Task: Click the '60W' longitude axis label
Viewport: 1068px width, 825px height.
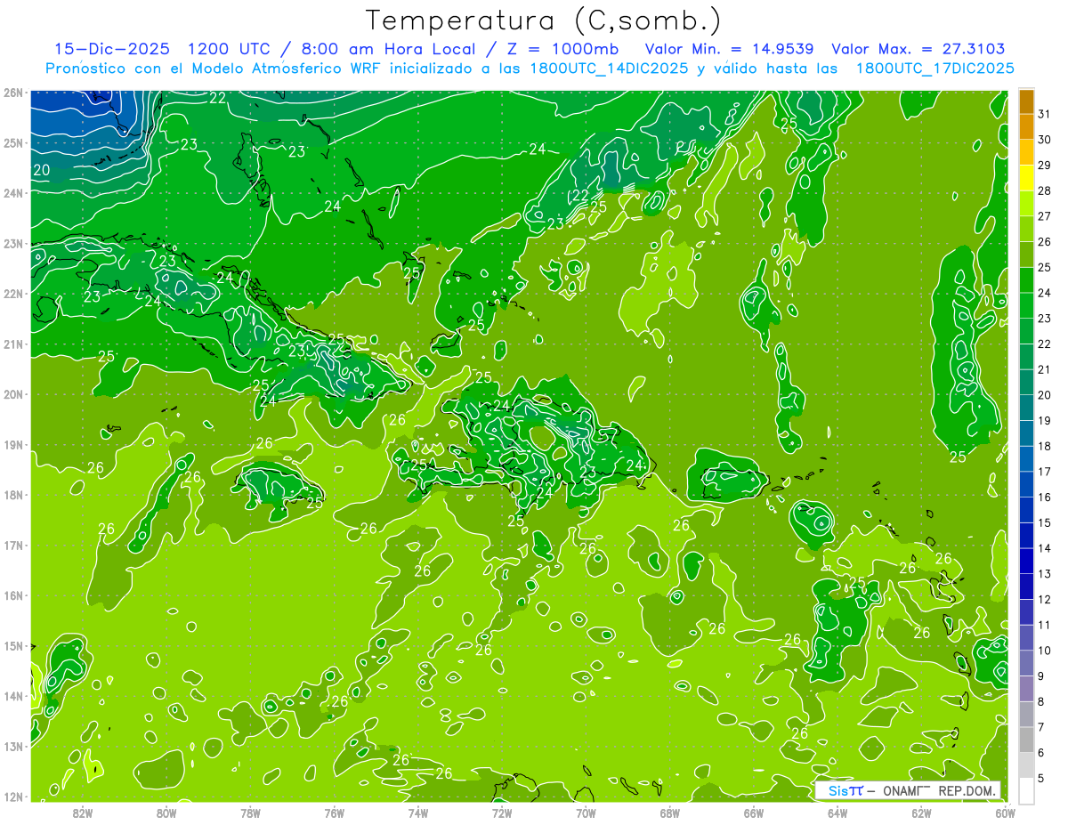Action: pyautogui.click(x=1005, y=813)
